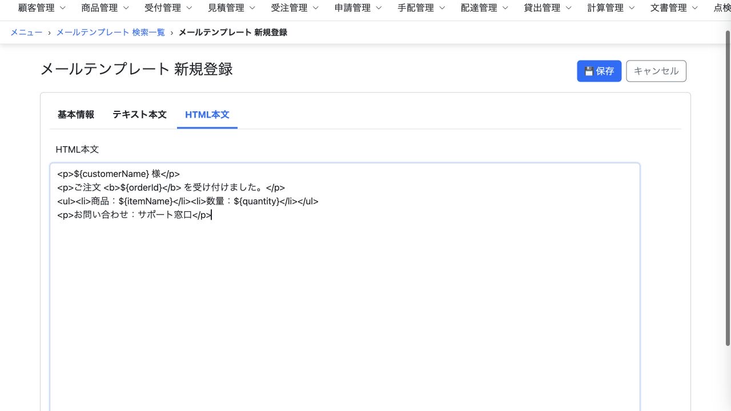Save the template with 保存 button
The image size is (731, 411).
tap(599, 71)
